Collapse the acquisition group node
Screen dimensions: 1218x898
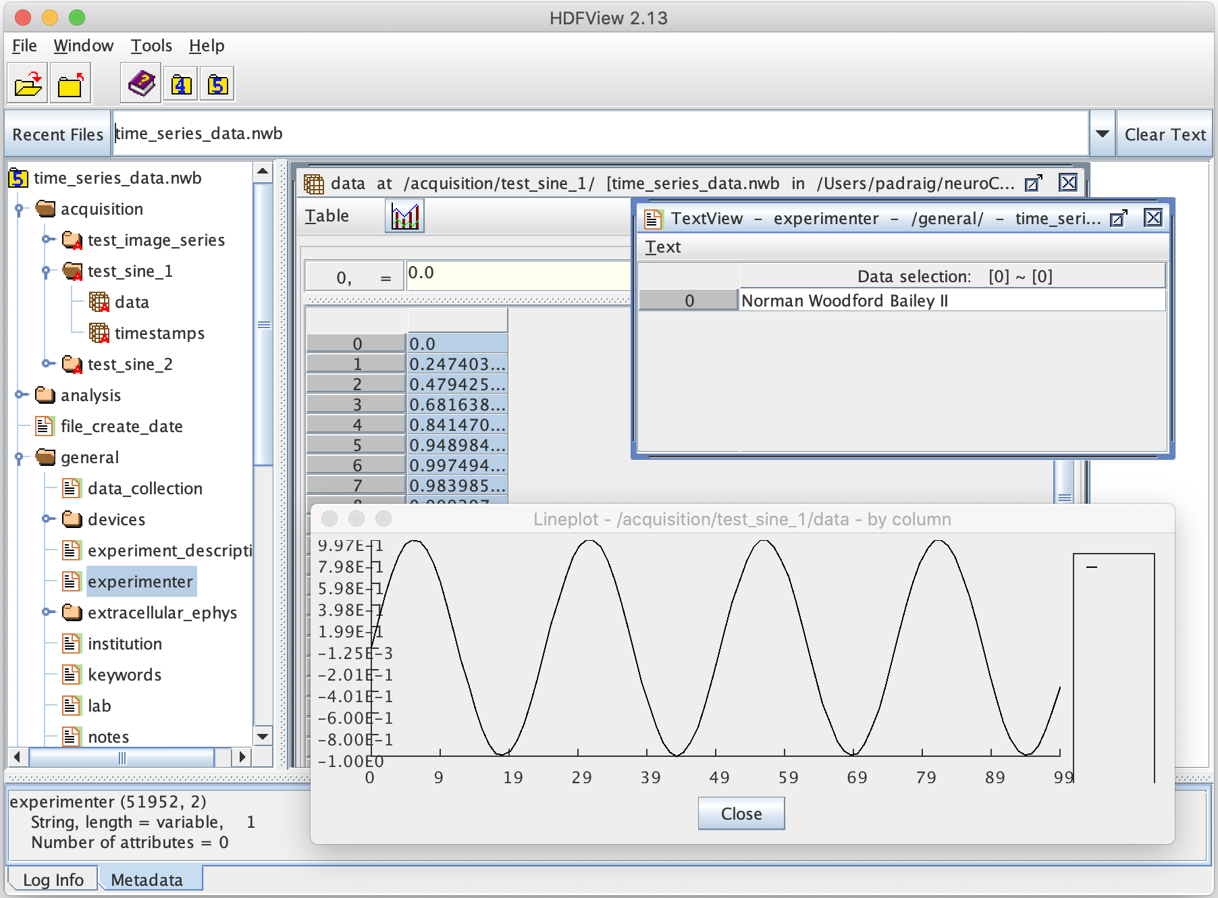tap(20, 209)
